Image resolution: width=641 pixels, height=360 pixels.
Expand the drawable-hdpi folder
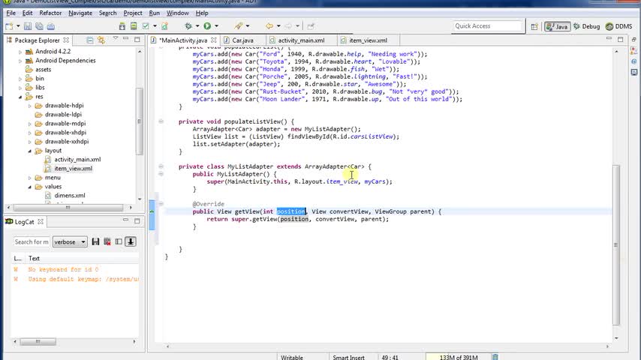[x=30, y=106]
